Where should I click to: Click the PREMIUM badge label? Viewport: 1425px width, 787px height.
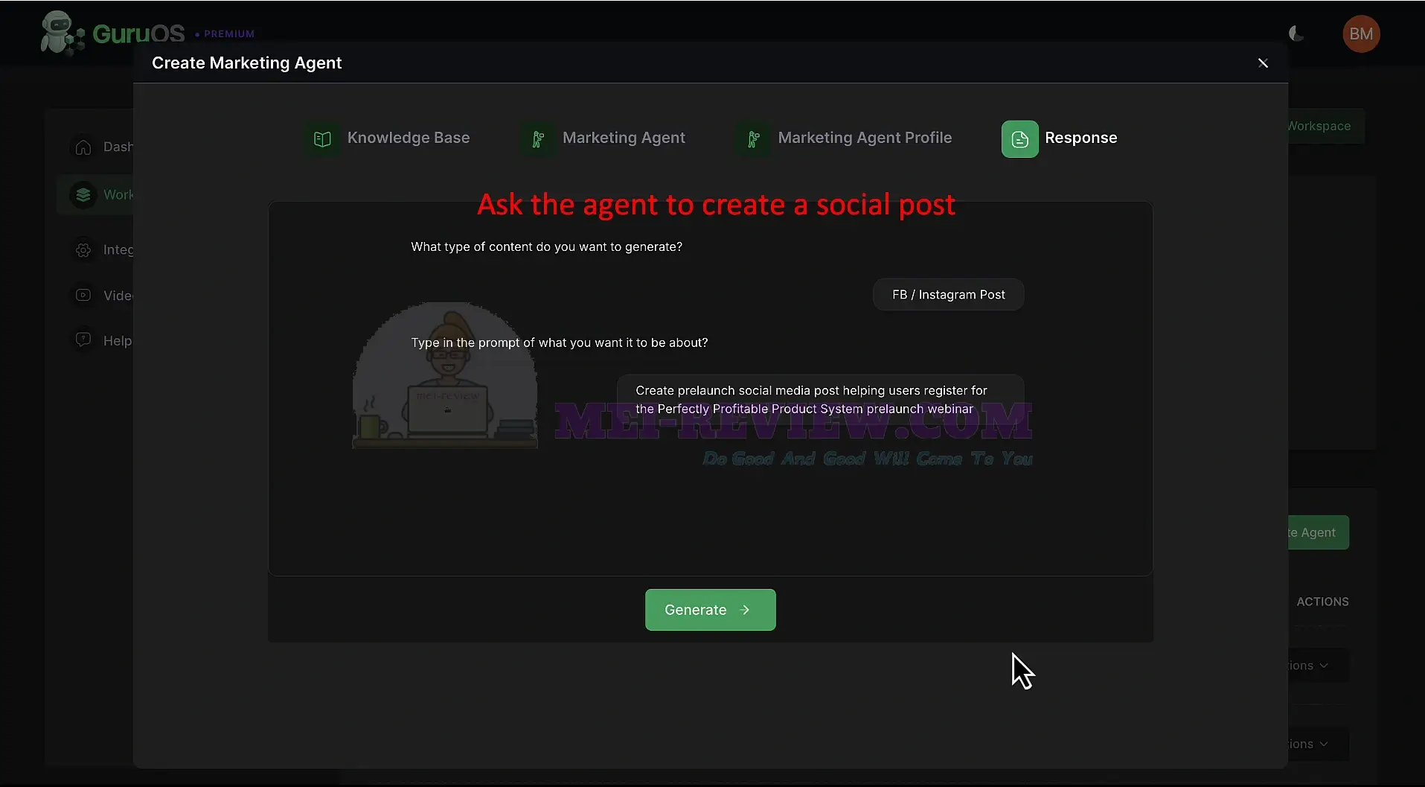[229, 34]
